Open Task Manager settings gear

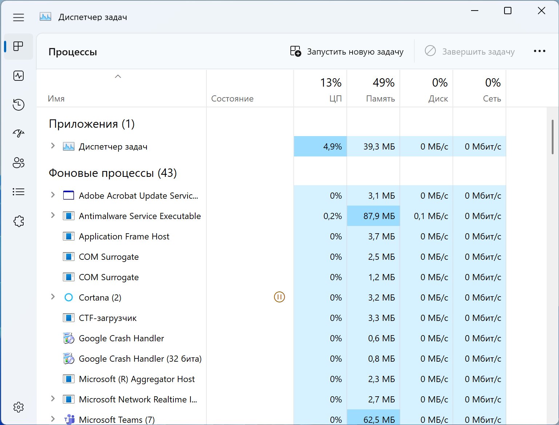tap(19, 407)
